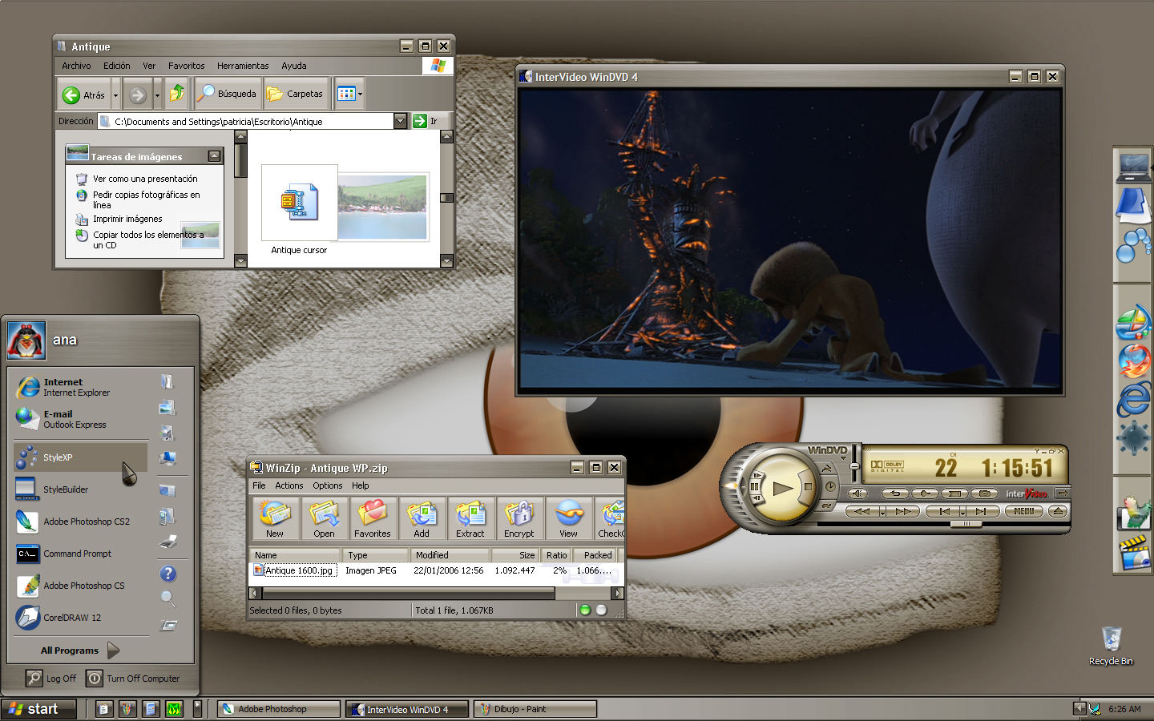Click WinDVD audio speaker icon

coord(857,493)
